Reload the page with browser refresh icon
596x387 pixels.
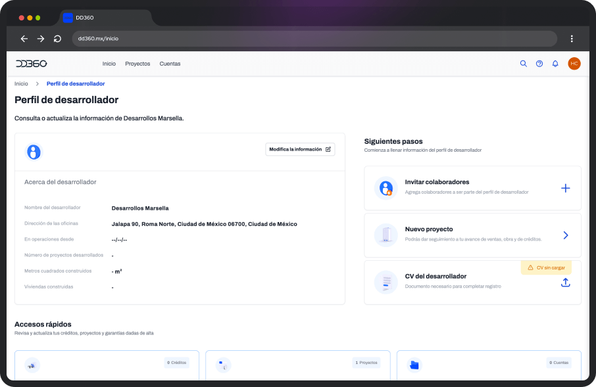click(x=58, y=39)
